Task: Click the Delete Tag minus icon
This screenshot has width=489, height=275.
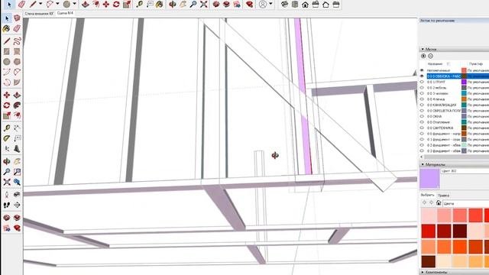Action: [430, 56]
